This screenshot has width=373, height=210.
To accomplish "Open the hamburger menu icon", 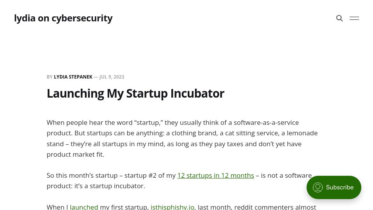I will pos(354,18).
